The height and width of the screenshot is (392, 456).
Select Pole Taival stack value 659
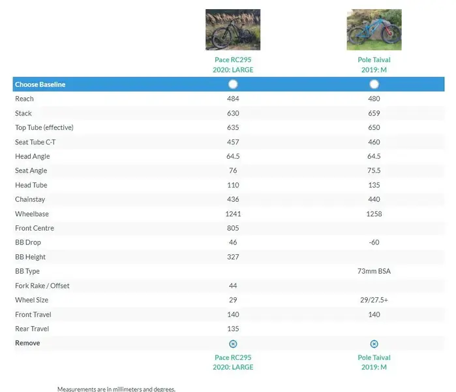pos(374,113)
